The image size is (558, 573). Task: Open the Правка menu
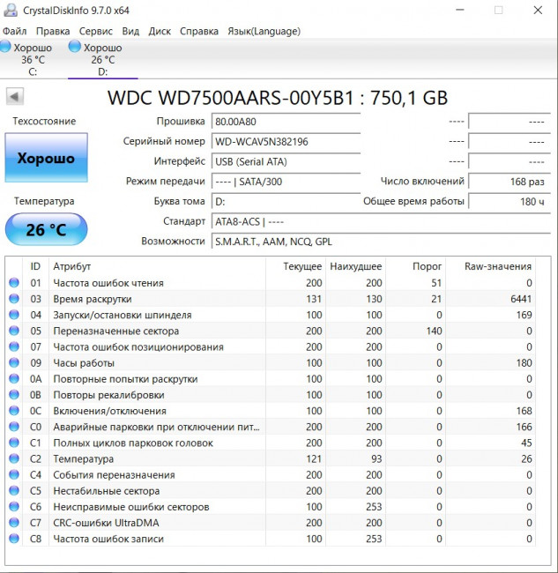[53, 32]
